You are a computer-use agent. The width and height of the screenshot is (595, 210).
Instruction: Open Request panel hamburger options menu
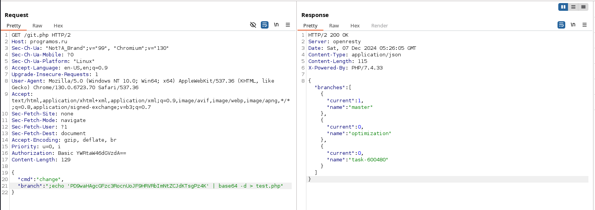[288, 25]
